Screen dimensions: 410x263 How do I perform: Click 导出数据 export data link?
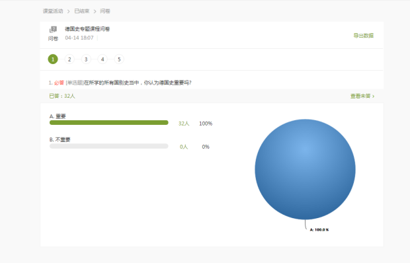pyautogui.click(x=364, y=36)
